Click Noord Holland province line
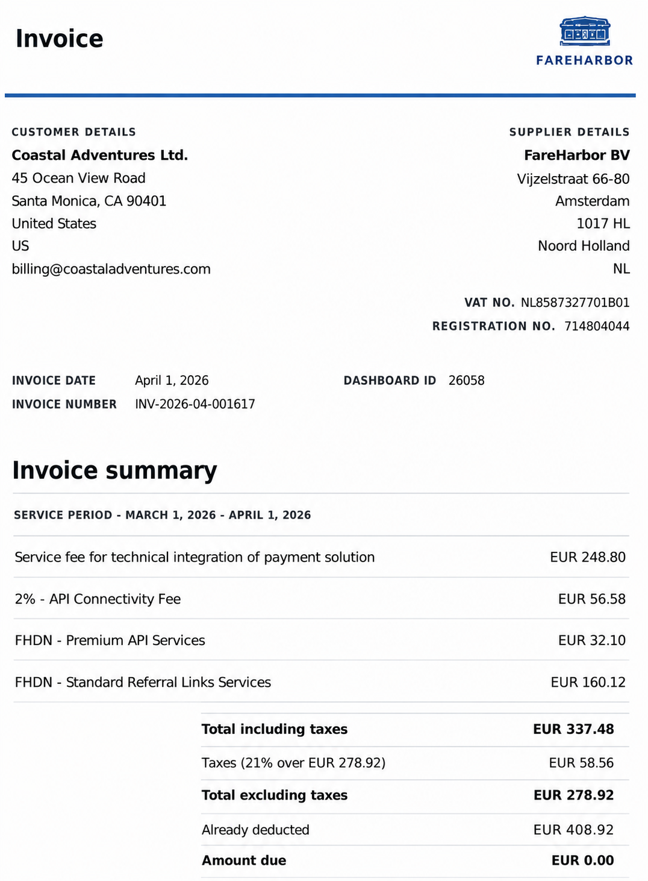Viewport: 648px width, 881px height. click(584, 246)
